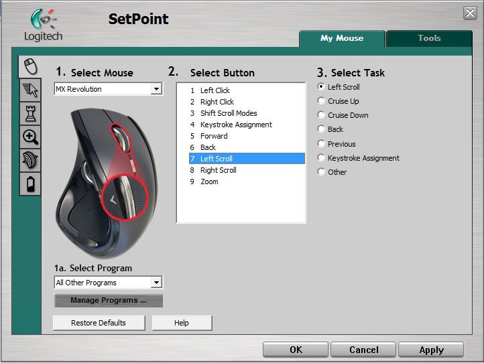The height and width of the screenshot is (363, 484).
Task: Select button 6 Back in list
Action: [x=247, y=147]
